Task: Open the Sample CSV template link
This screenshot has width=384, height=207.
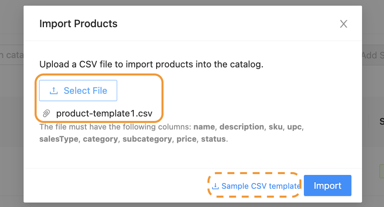Action: [261, 186]
